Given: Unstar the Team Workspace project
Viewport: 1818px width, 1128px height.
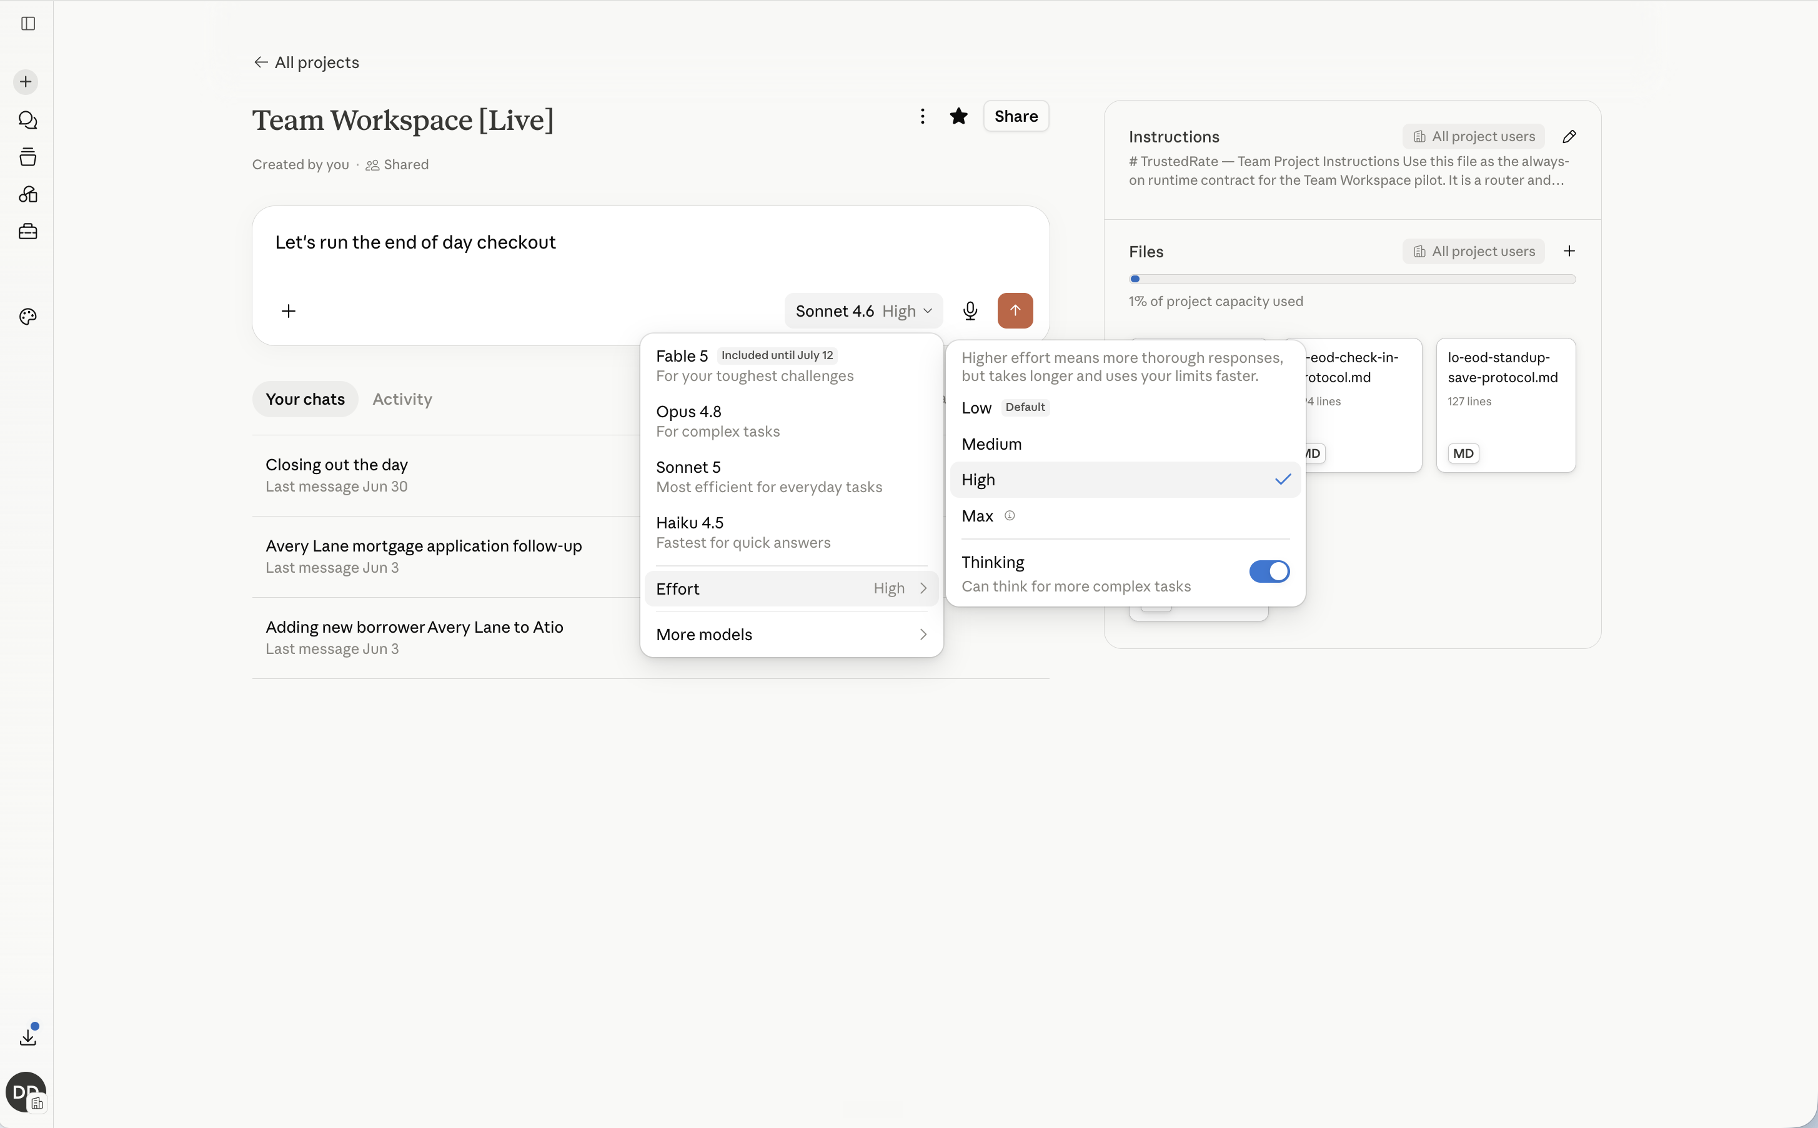Looking at the screenshot, I should pos(958,116).
